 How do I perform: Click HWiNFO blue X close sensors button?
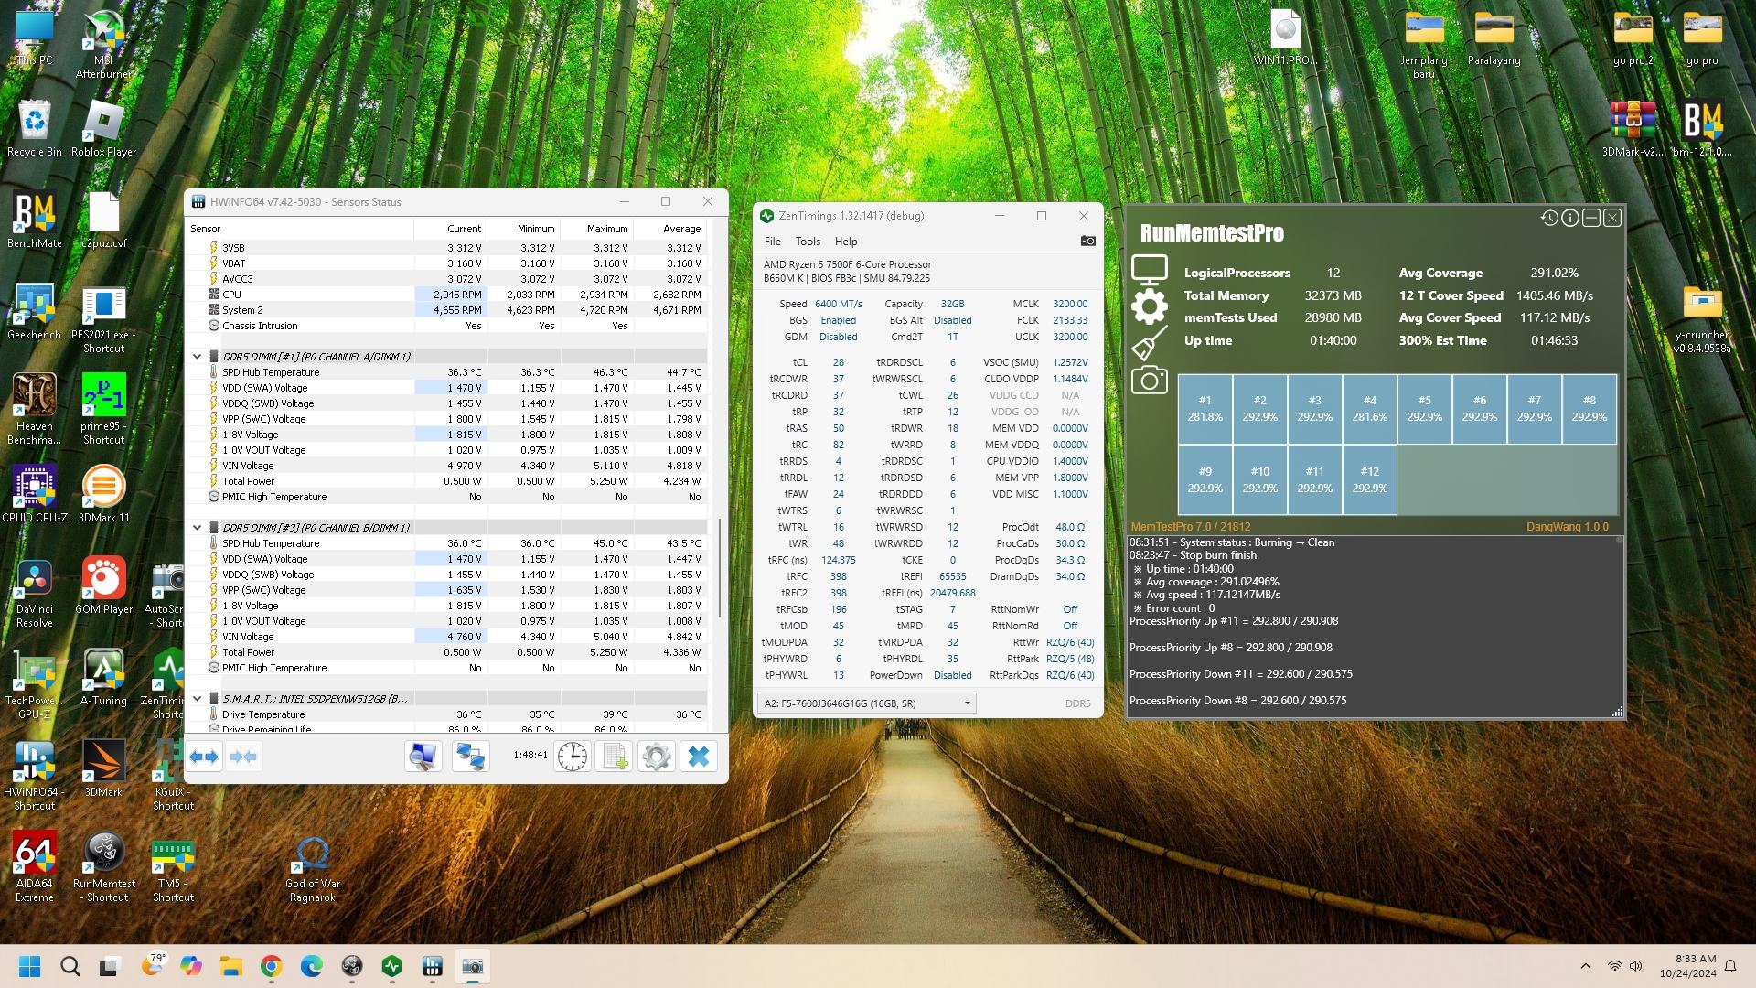click(x=698, y=757)
